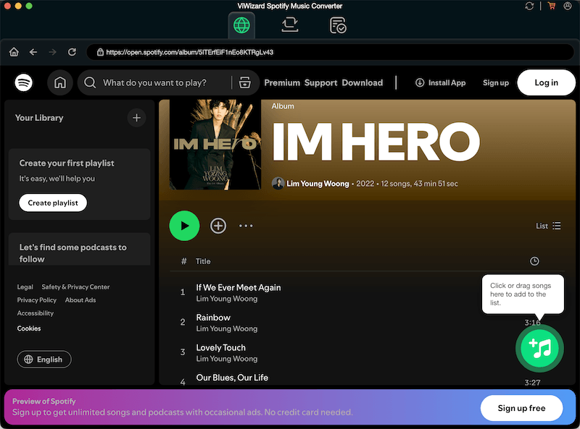Navigate forward with the right arrow
Screen dimensions: 580x429
52,52
